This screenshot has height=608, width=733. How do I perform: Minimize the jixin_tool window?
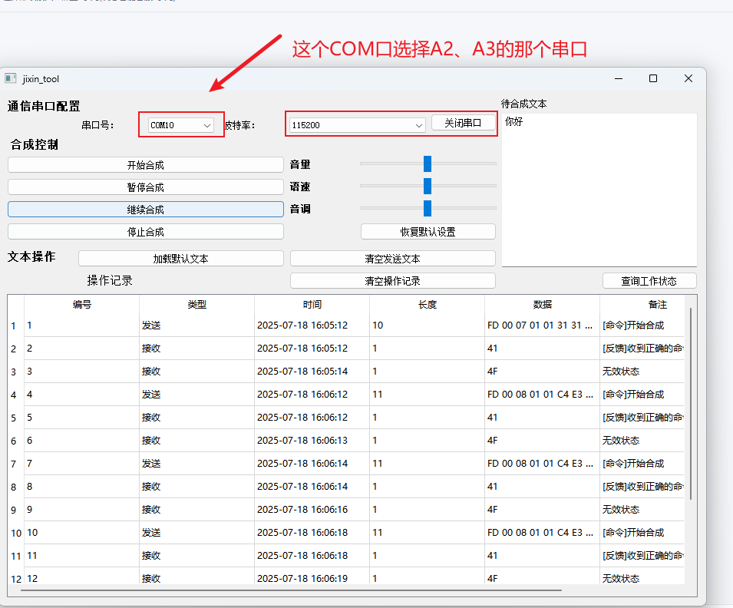(x=618, y=78)
